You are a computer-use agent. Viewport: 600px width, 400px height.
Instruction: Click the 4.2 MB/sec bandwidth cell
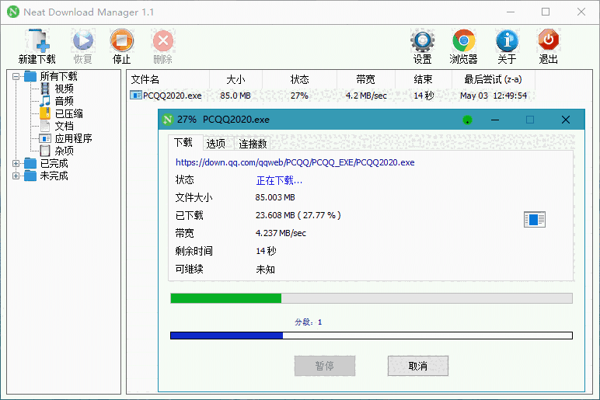tap(366, 96)
